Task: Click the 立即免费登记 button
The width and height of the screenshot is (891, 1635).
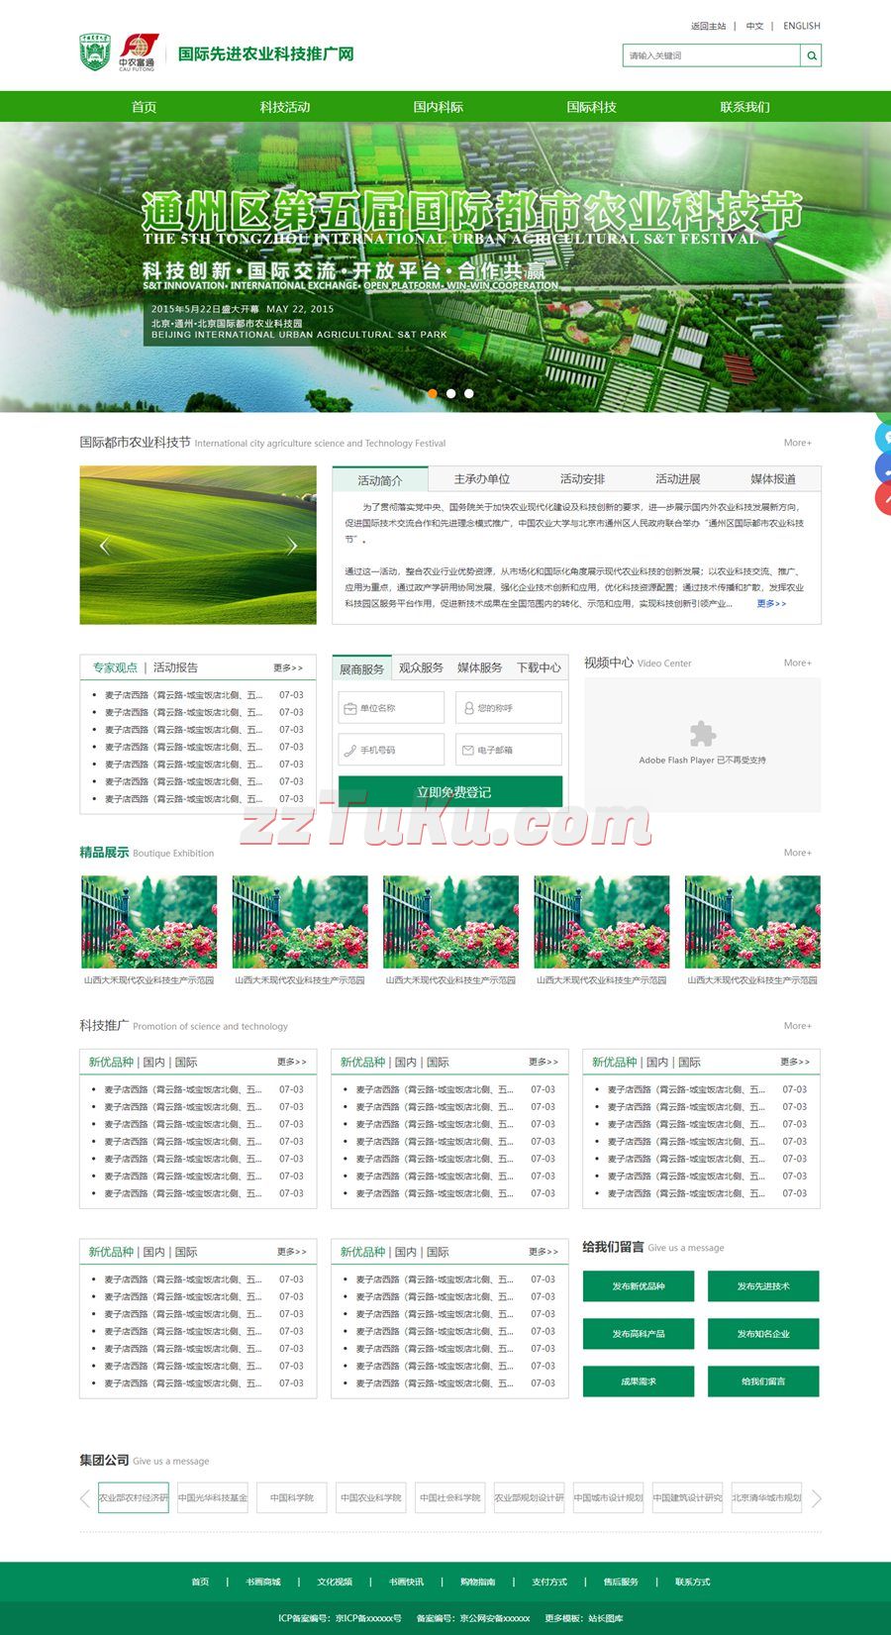Action: tap(450, 792)
